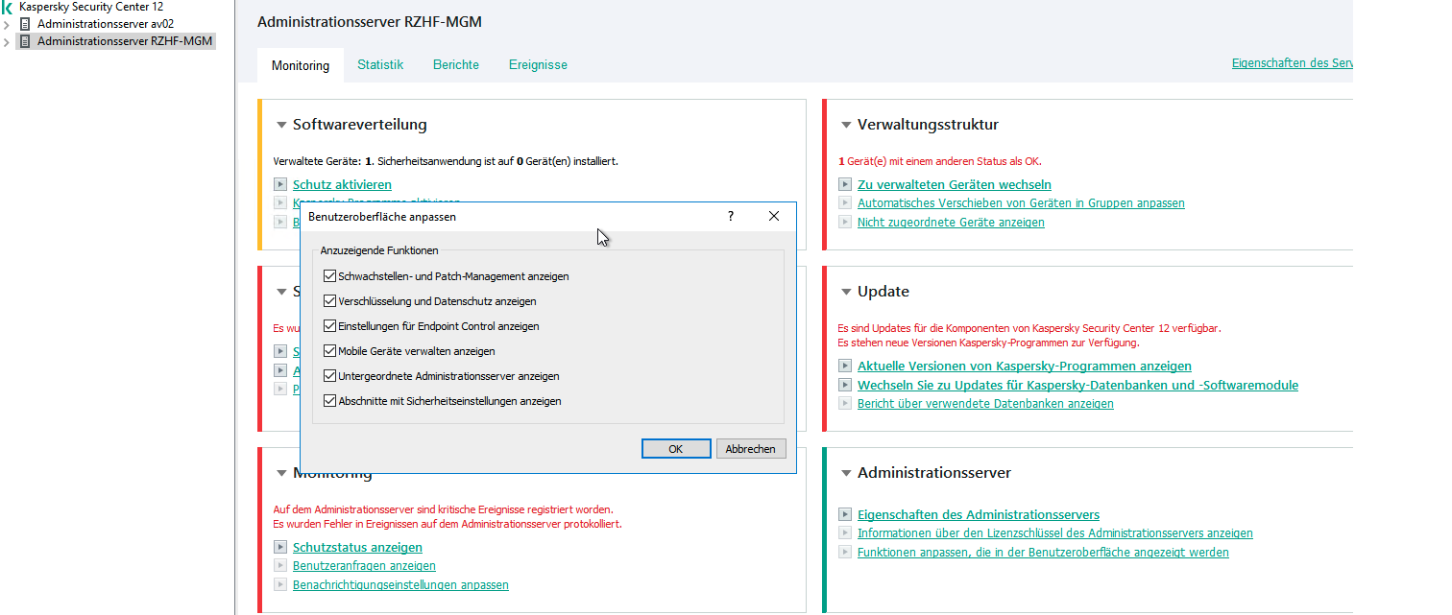Switch to the Monitoring tab
This screenshot has width=1452, height=615.
click(x=301, y=65)
